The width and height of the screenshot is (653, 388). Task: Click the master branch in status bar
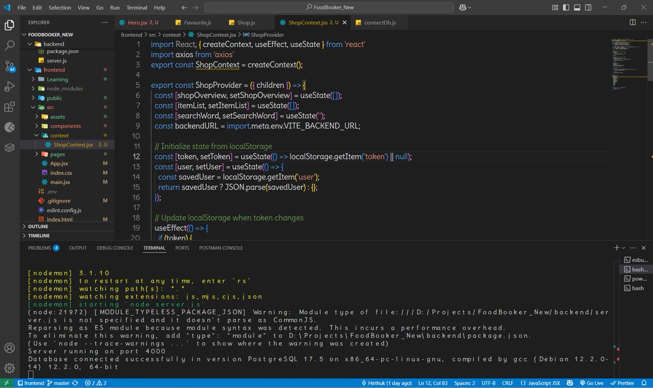(58, 383)
